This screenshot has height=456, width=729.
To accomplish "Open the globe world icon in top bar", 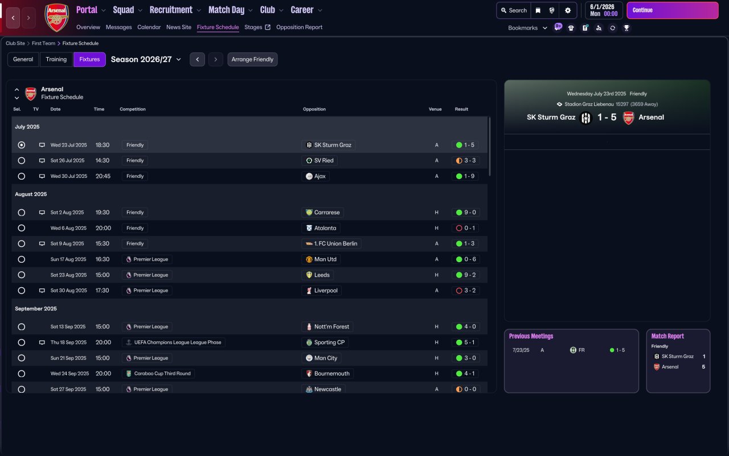I will click(x=552, y=10).
